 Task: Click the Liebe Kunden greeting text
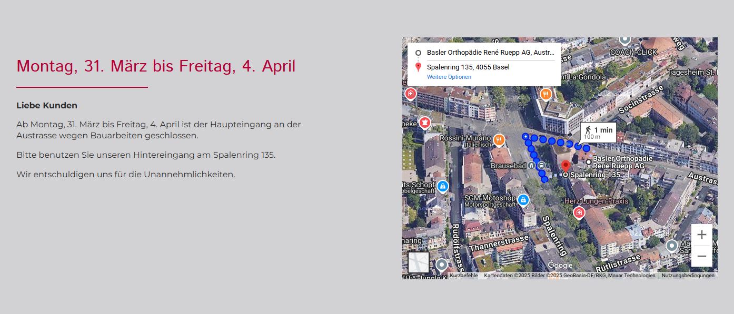pos(47,106)
